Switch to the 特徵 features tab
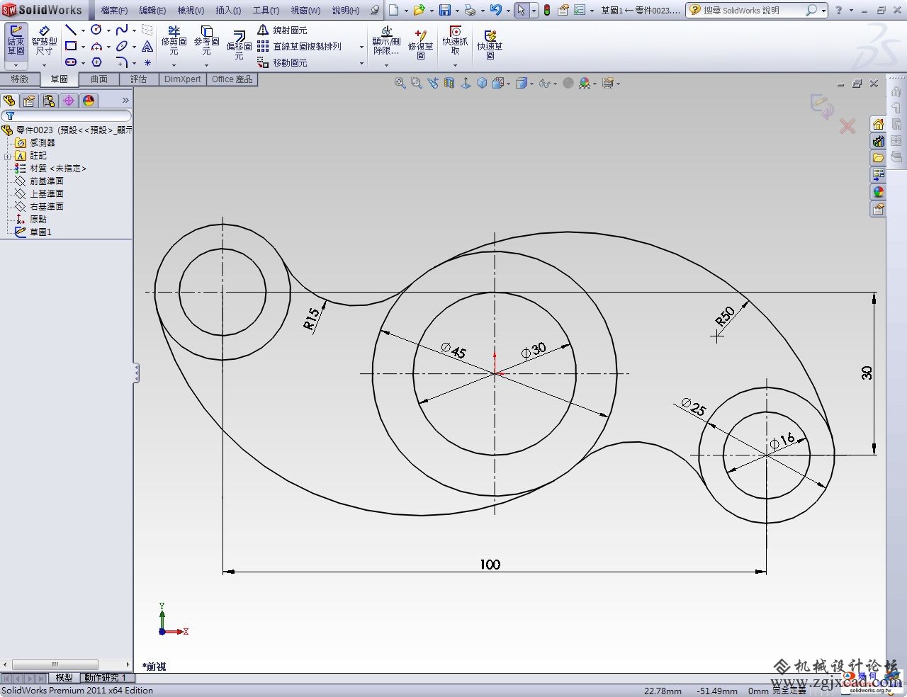The width and height of the screenshot is (907, 697). coord(20,79)
